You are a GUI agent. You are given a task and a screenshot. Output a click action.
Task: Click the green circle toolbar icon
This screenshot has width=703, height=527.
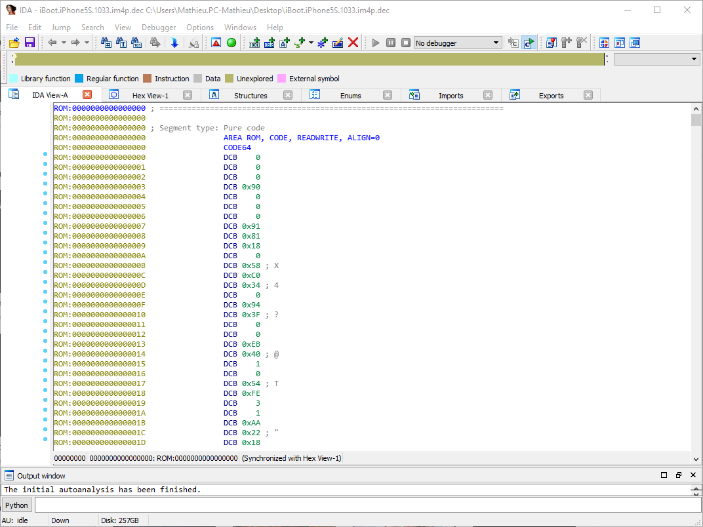[231, 43]
